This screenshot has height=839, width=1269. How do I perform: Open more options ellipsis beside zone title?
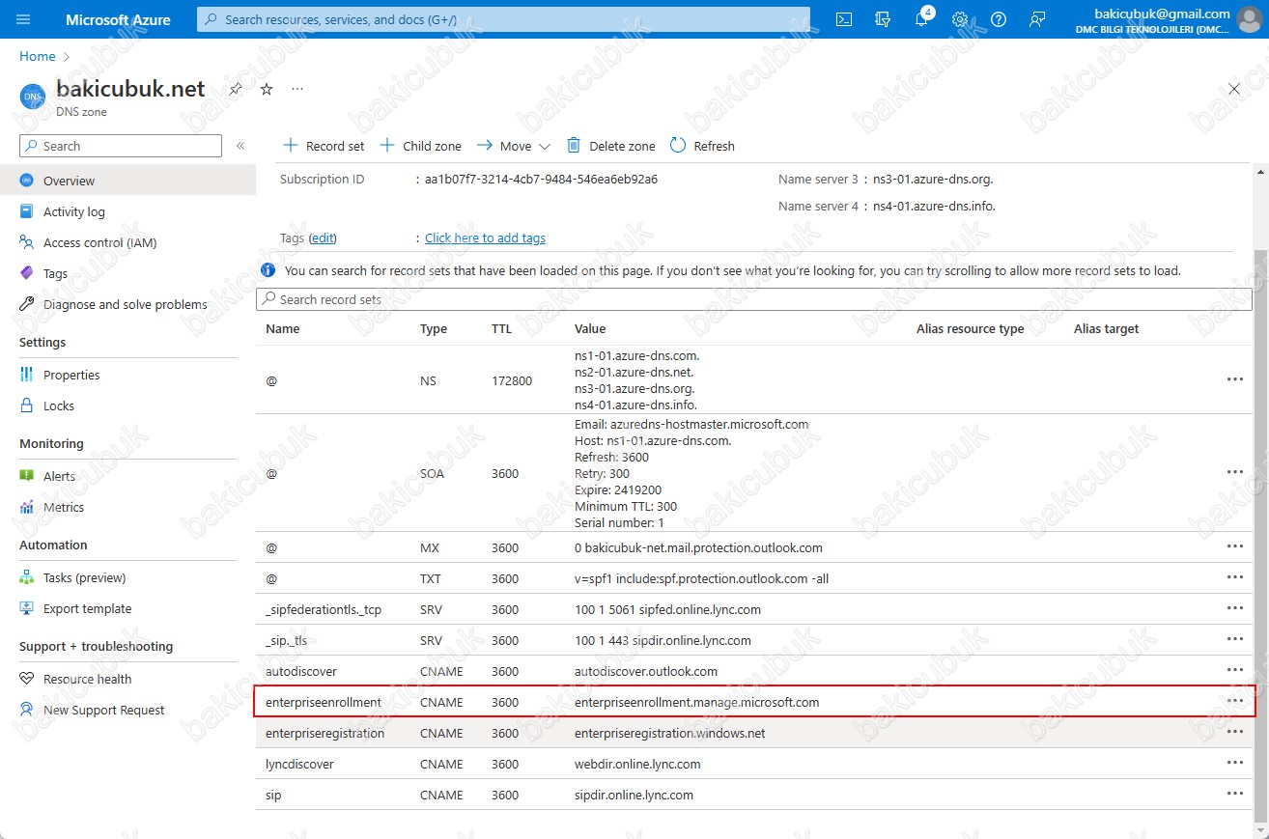point(297,89)
